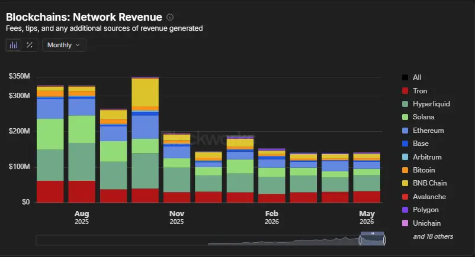This screenshot has height=257, width=475.
Task: Toggle the Tron legend color swatch
Action: [x=405, y=91]
